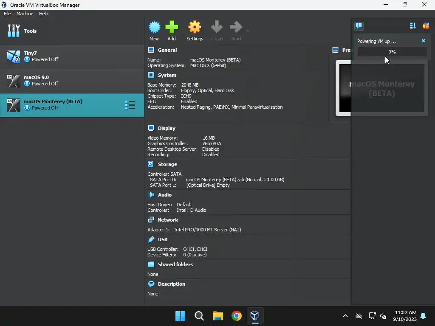Viewport: 435px width, 326px height.
Task: Click the Powering VM up progress bar
Action: [392, 52]
